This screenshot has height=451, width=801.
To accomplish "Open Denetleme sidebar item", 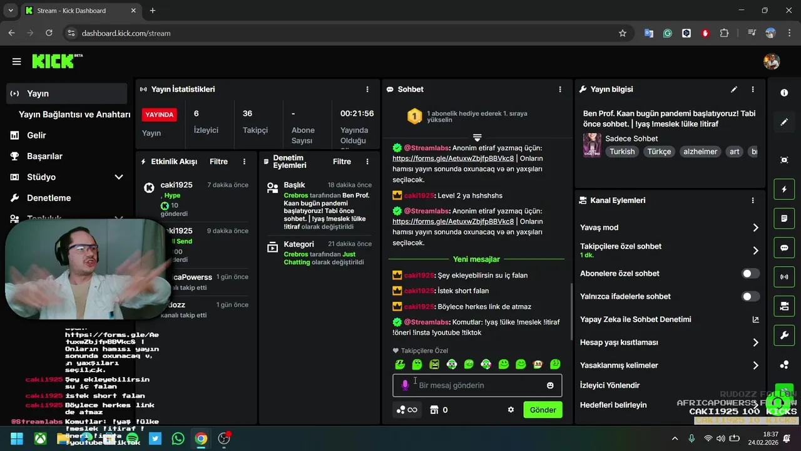I will coord(67,198).
